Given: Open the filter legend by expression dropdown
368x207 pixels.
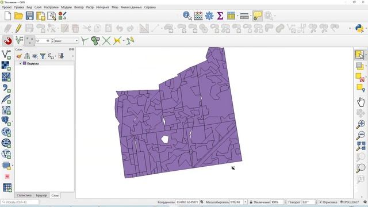Looking at the screenshot, I should click(51, 56).
